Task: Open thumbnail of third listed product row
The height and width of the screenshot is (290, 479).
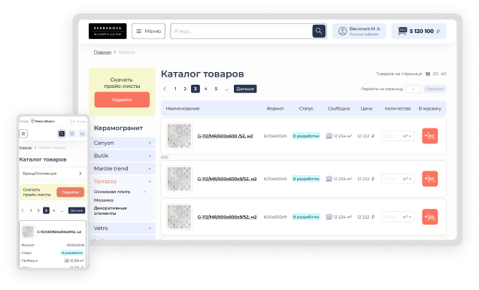Action: click(179, 216)
